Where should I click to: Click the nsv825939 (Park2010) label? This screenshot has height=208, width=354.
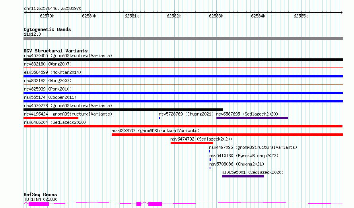[48, 89]
